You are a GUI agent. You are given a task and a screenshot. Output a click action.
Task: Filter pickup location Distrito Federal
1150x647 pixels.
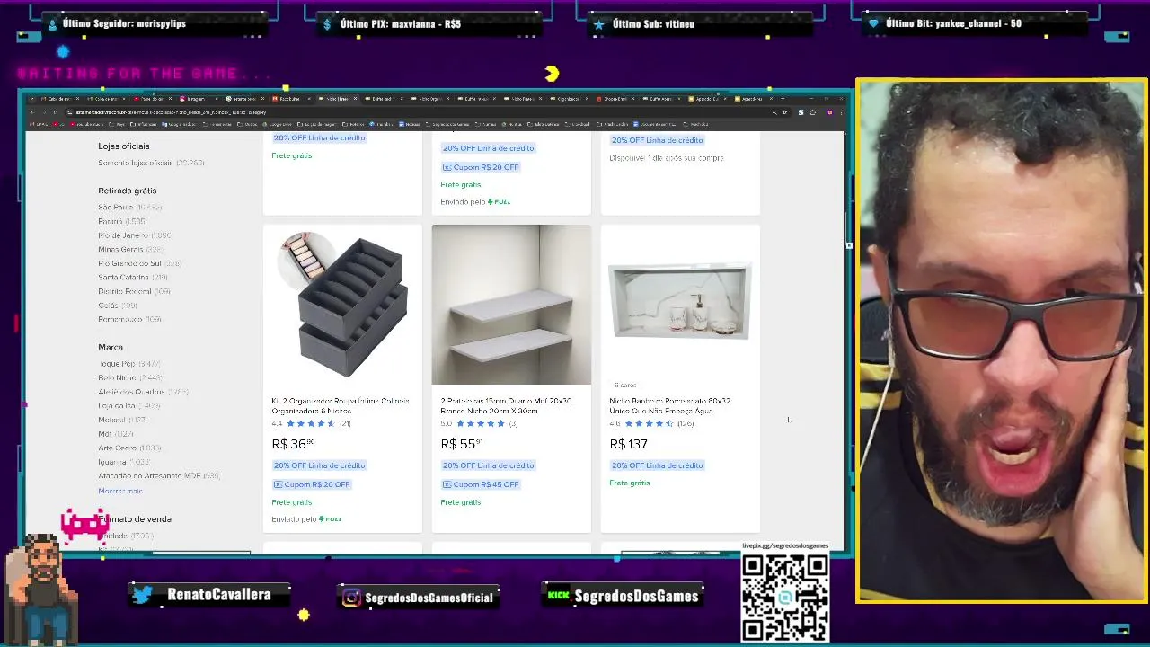pyautogui.click(x=134, y=291)
